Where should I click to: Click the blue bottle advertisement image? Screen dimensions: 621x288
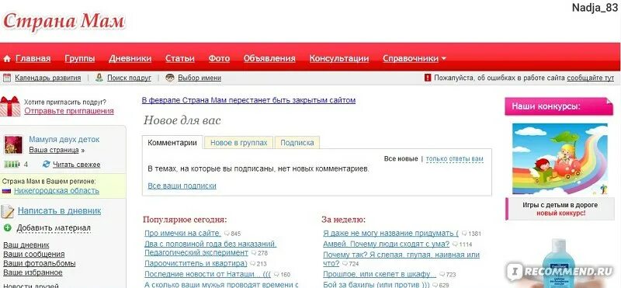[559, 263]
